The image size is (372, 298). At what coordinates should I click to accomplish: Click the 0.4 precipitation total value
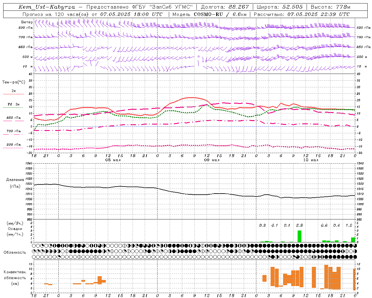pyautogui.click(x=337, y=225)
